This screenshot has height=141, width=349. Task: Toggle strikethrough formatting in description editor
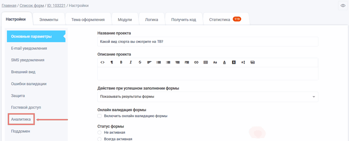tap(140, 63)
